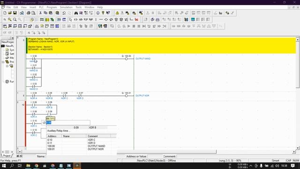300x169 pixels.
Task: Select the NAND B contact on rung 0
Action: pos(34,68)
